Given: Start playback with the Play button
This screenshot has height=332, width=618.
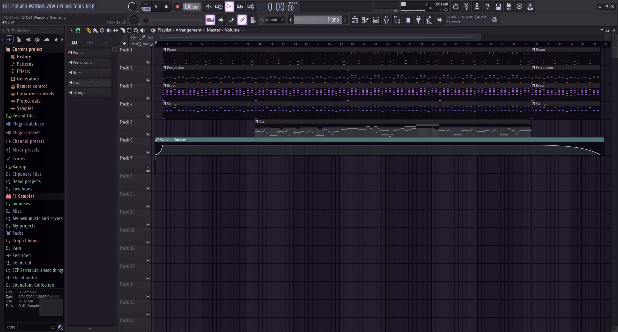Looking at the screenshot, I should (156, 6).
